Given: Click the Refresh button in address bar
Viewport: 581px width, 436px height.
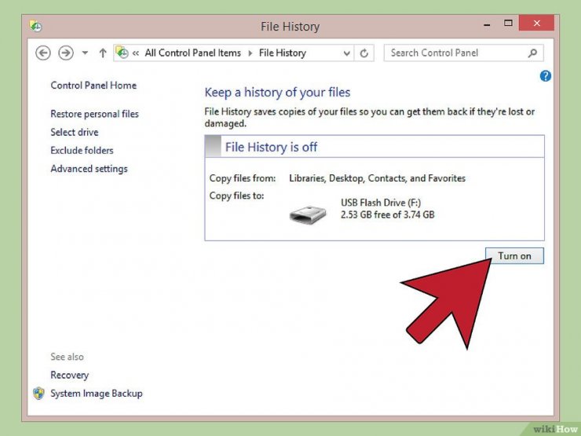Looking at the screenshot, I should click(364, 53).
